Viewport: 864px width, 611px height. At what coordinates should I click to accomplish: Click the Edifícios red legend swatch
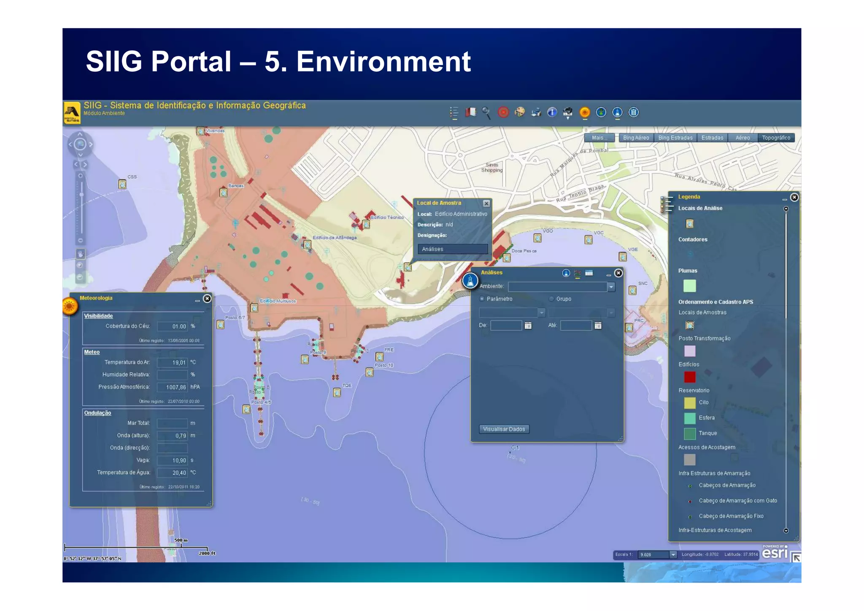(690, 377)
